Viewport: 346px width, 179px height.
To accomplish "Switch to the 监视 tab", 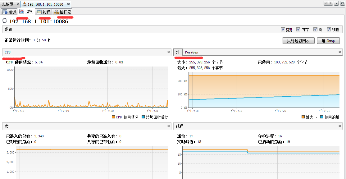I will (26, 12).
